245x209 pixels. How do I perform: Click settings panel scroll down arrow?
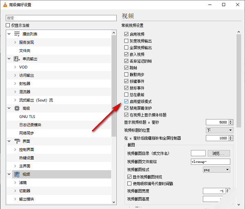pyautogui.click(x=238, y=205)
